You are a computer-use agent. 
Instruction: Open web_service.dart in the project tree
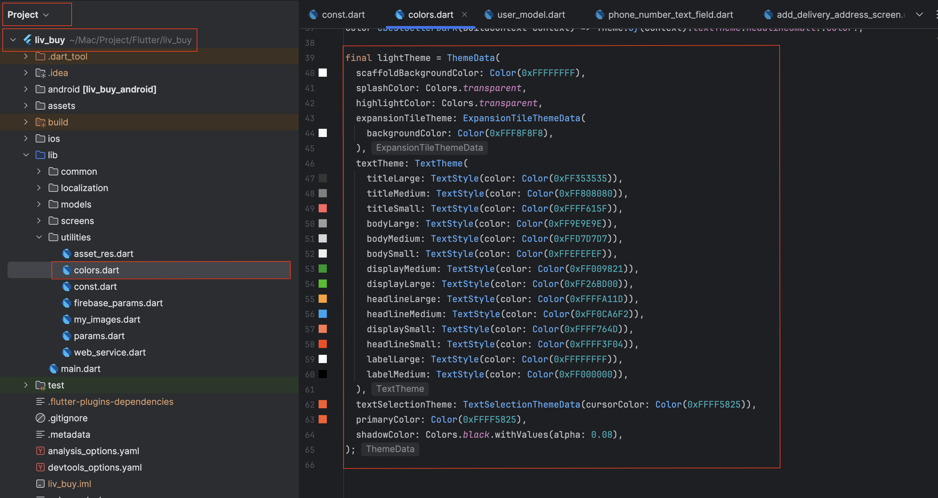[x=110, y=352]
